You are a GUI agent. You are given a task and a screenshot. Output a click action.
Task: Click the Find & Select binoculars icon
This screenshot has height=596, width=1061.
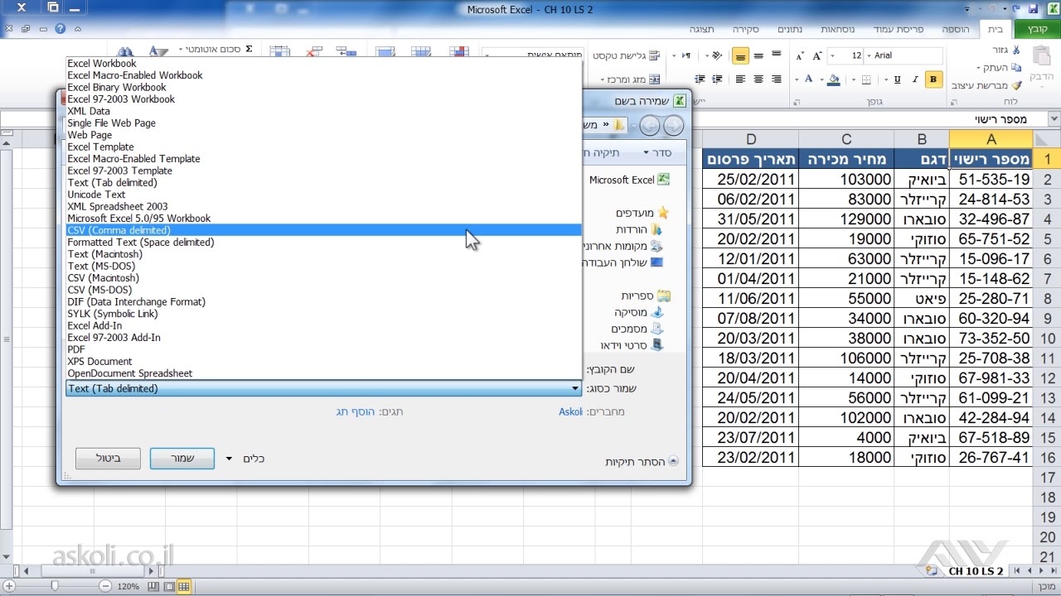pyautogui.click(x=124, y=51)
